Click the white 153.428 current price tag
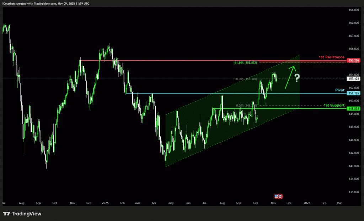The height and width of the screenshot is (221, 364). [354, 79]
